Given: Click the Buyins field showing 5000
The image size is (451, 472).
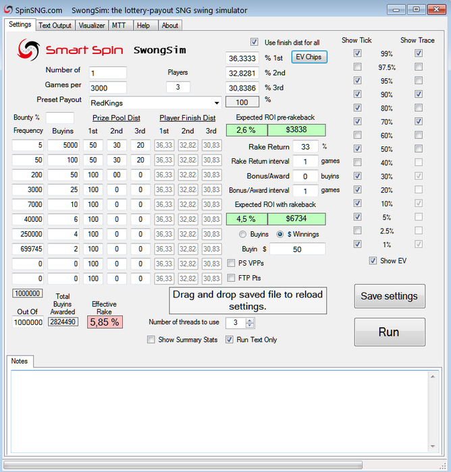Looking at the screenshot, I should coord(63,145).
